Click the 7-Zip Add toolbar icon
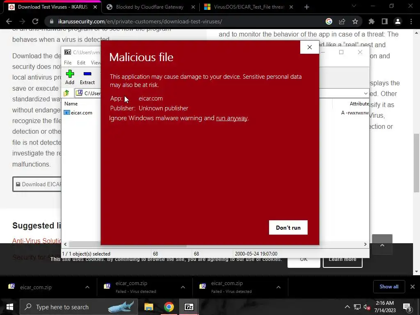The height and width of the screenshot is (315, 420). coord(70,77)
